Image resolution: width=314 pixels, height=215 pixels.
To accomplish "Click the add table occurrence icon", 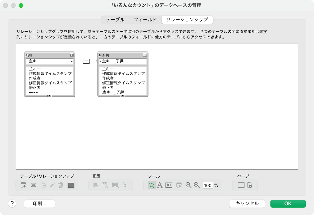I will 23,185.
